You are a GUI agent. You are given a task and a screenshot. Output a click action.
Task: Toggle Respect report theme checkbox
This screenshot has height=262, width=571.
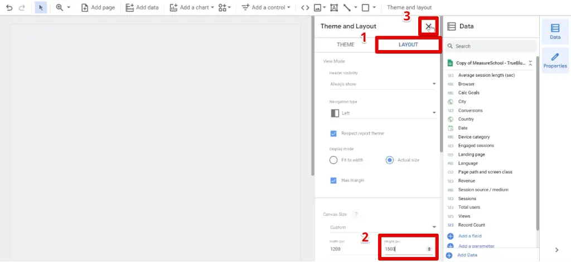333,134
